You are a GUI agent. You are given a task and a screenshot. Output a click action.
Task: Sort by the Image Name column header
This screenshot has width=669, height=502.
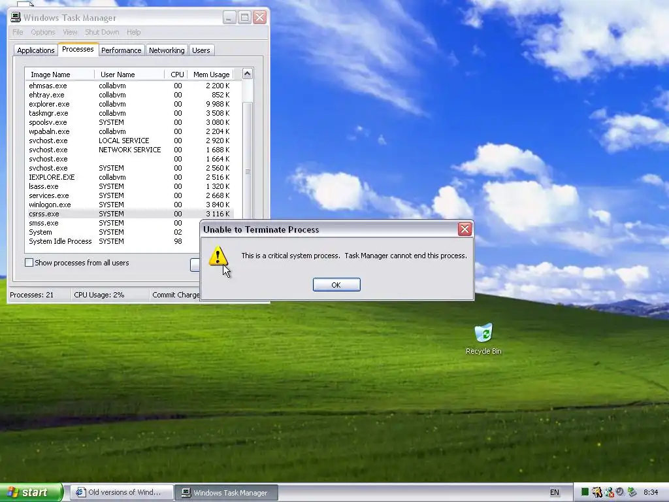point(59,75)
